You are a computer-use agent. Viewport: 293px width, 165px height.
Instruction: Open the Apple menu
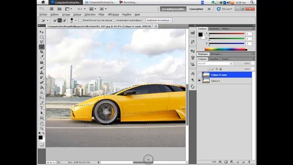pyautogui.click(x=43, y=2)
